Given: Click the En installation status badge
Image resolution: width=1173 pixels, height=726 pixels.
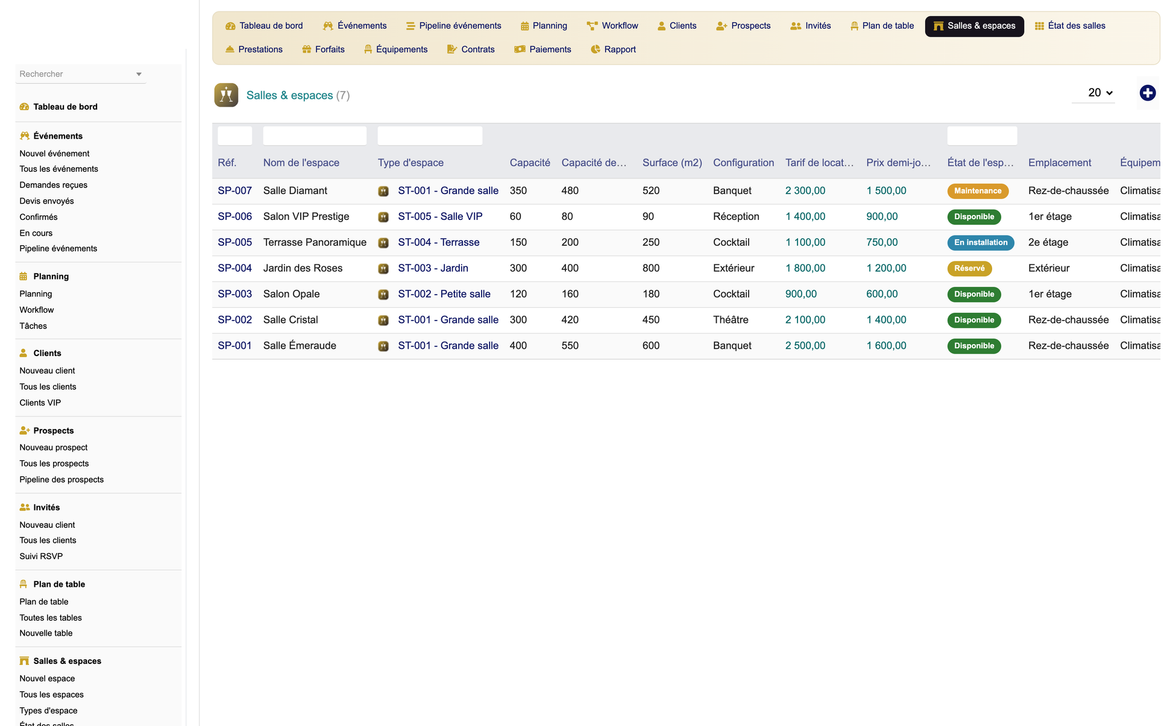Looking at the screenshot, I should click(981, 243).
